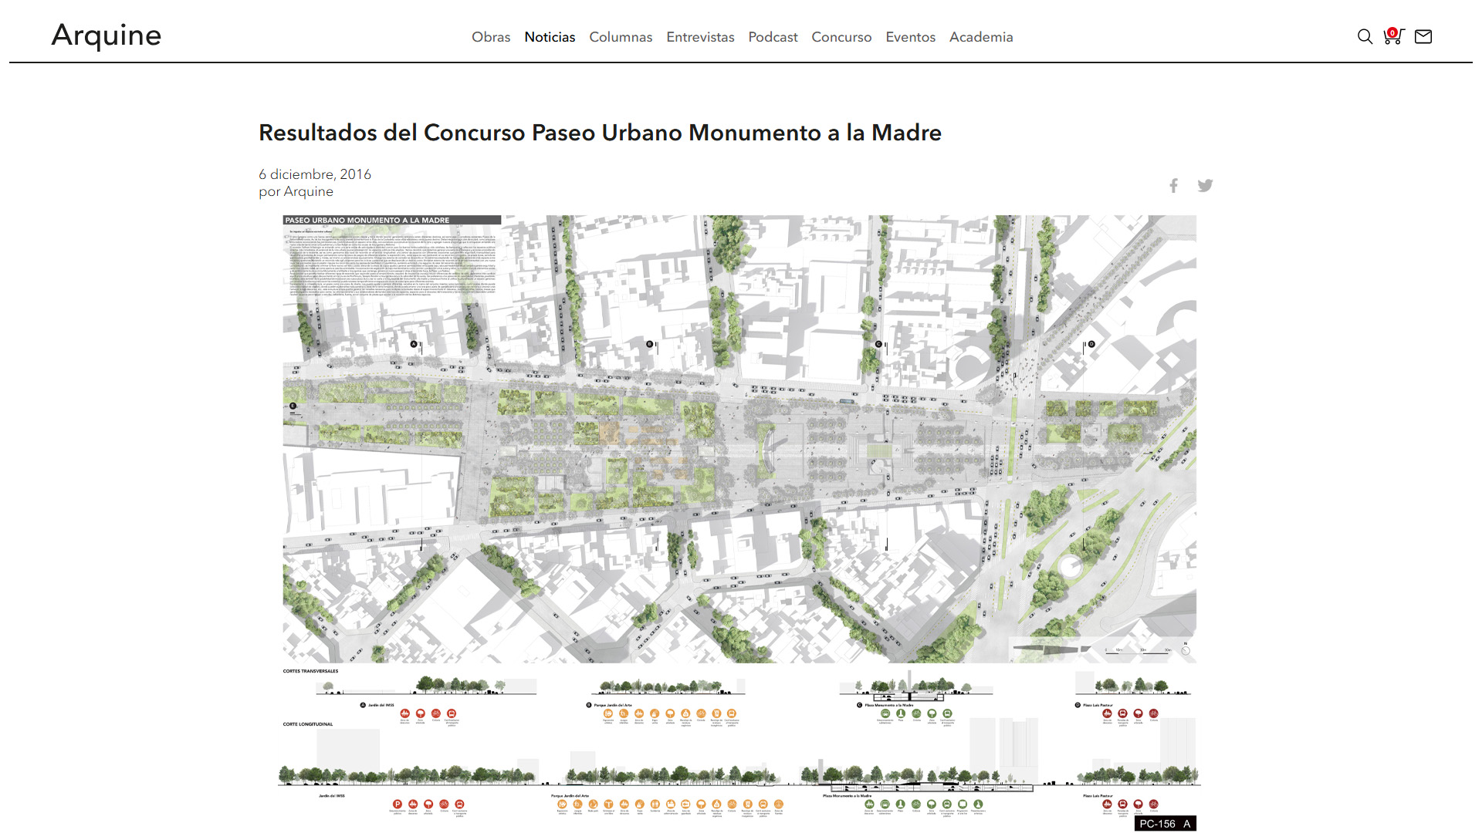Share article via Facebook icon
Viewport: 1482px width, 833px height.
click(x=1173, y=186)
